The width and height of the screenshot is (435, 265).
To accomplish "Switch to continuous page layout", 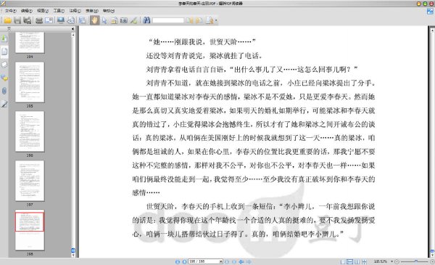I will pyautogui.click(x=350, y=261).
